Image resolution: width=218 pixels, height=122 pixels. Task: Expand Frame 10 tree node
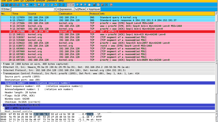[1, 64]
